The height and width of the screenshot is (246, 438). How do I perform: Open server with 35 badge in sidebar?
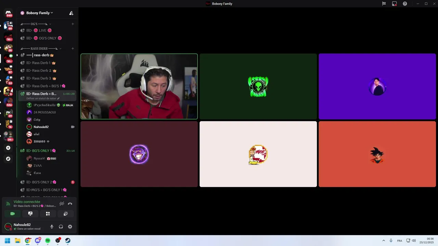pos(8,47)
